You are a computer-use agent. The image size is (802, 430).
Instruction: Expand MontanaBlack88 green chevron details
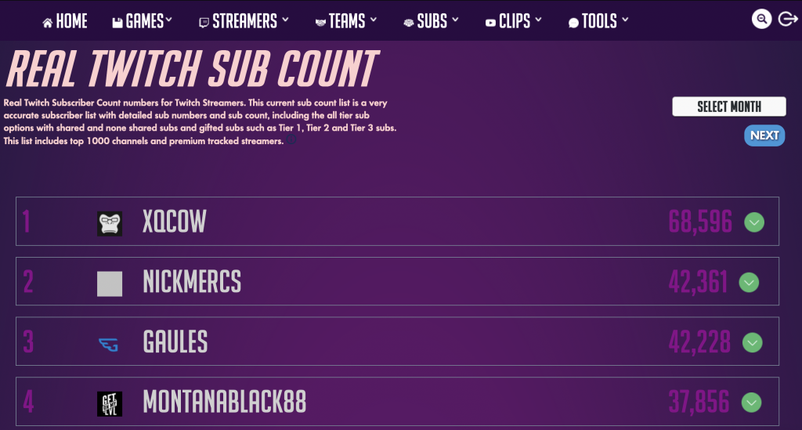click(751, 403)
